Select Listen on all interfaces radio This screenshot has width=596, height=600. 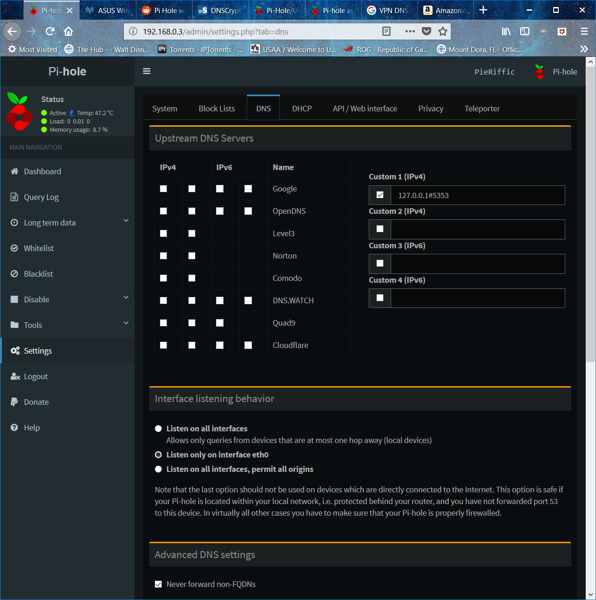(158, 429)
